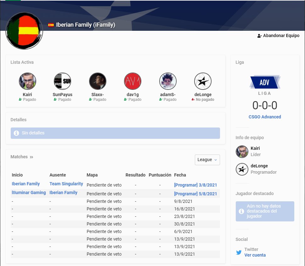Click the Iberian Family team logo
Viewport: 305px width, 266px height.
click(24, 31)
